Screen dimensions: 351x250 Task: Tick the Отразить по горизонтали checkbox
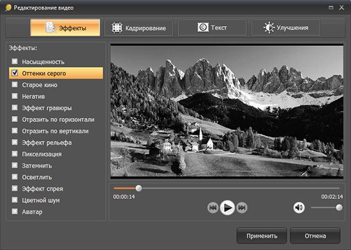point(15,119)
